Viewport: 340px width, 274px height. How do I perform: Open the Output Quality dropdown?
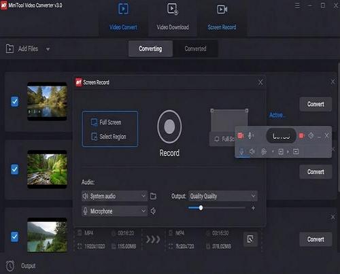223,196
